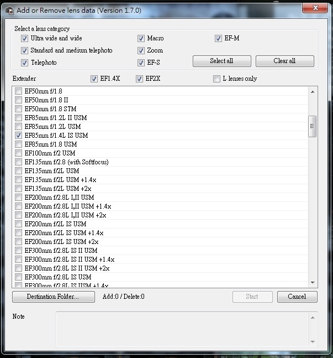Check the EF50mm f/1.8 II lens
This screenshot has width=333, height=358.
pos(18,100)
